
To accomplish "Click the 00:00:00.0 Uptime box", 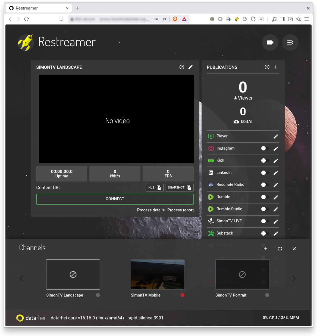I will click(x=62, y=174).
